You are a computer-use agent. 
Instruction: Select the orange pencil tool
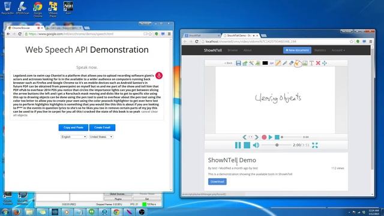coord(278,63)
